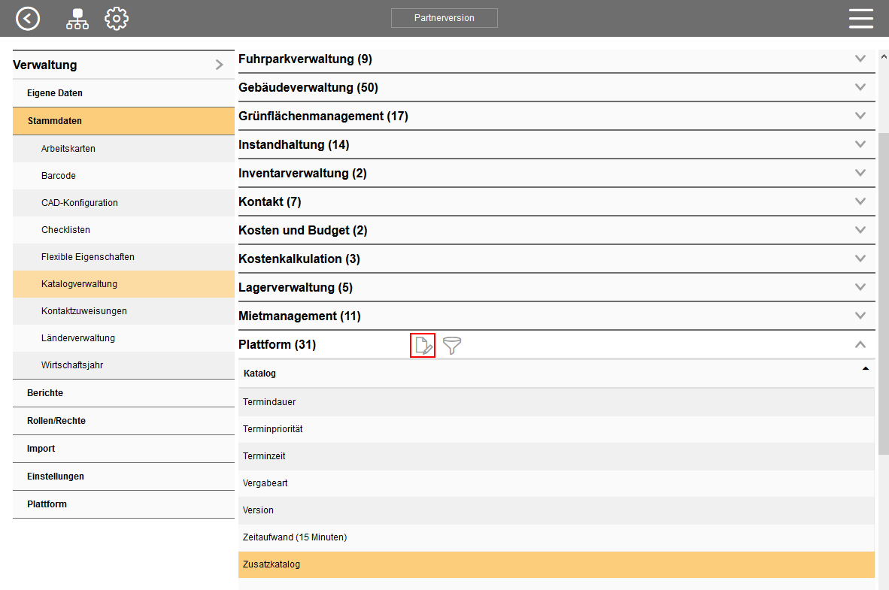Click the Partnerversion button

point(444,18)
